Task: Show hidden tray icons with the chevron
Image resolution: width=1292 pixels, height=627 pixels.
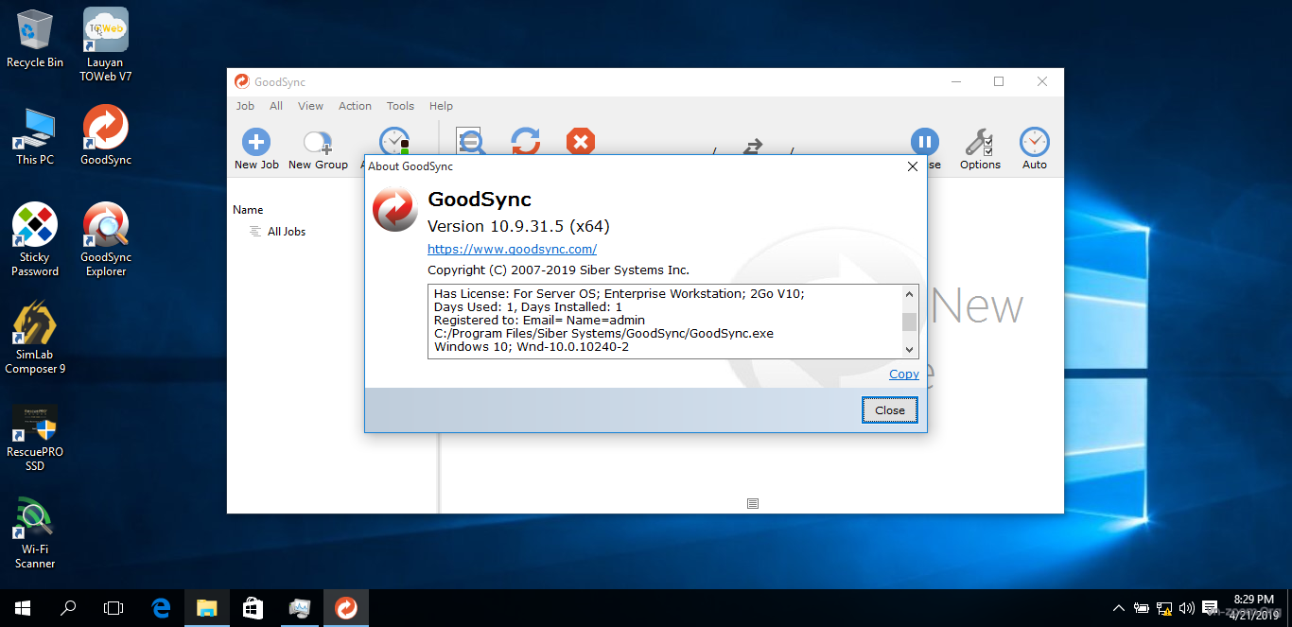Action: [x=1119, y=608]
